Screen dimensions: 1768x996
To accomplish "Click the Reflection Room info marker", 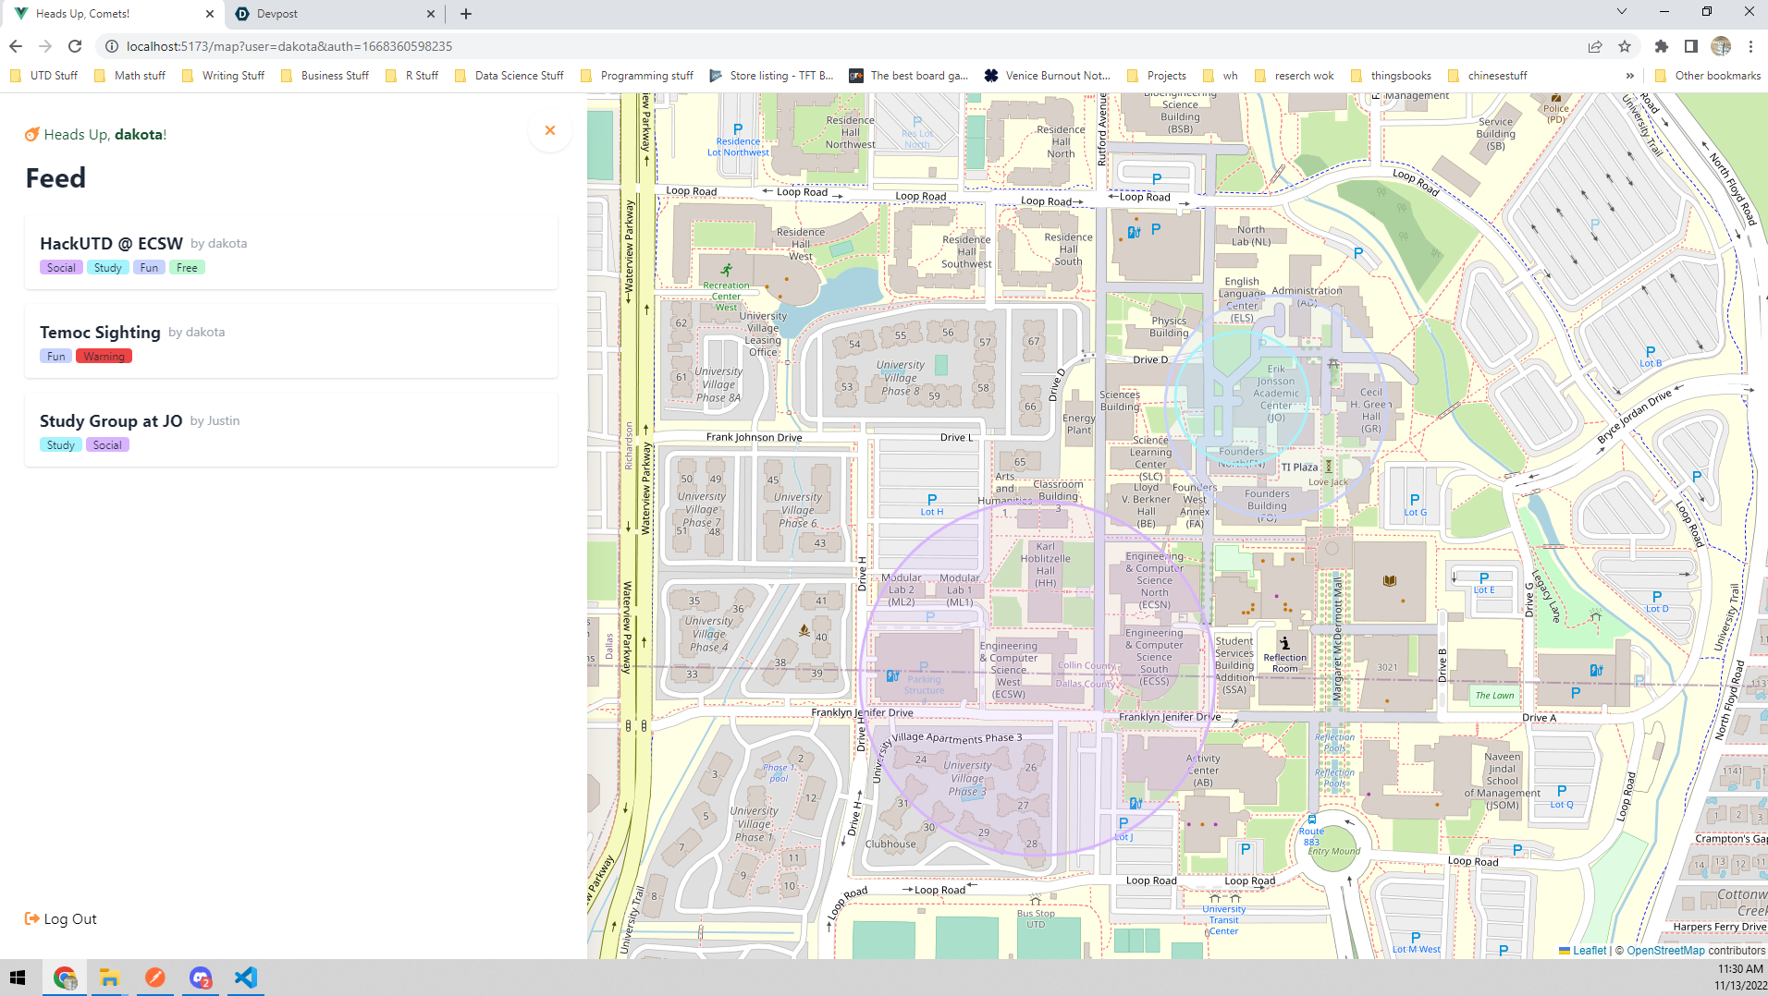I will 1285,643.
